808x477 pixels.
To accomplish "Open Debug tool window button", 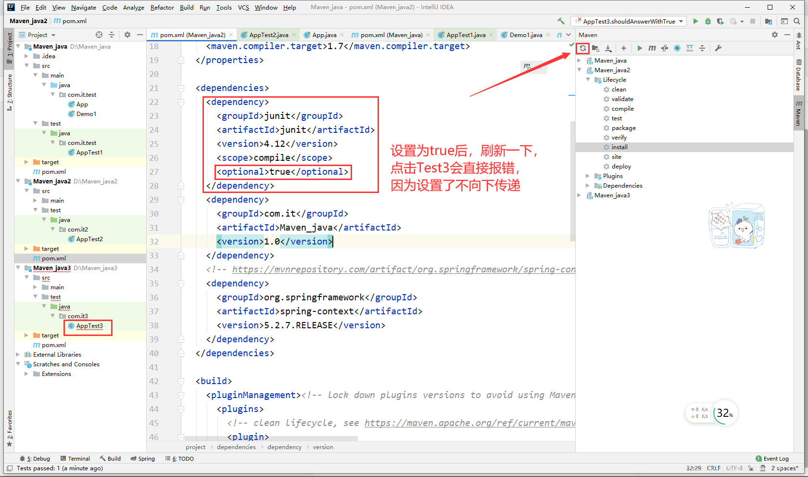I will [x=35, y=459].
